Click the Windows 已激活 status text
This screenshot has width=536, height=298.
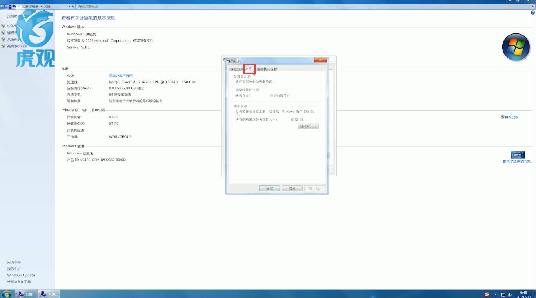[x=80, y=153]
